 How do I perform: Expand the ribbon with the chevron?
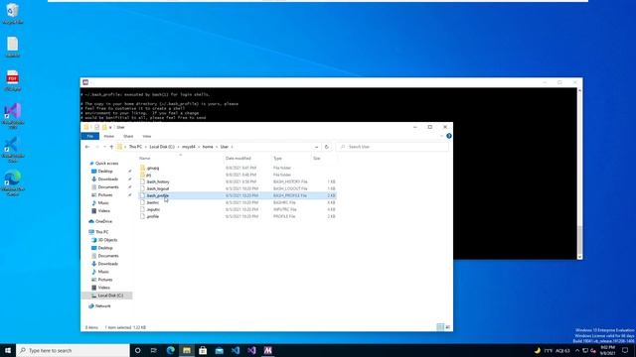(x=441, y=136)
